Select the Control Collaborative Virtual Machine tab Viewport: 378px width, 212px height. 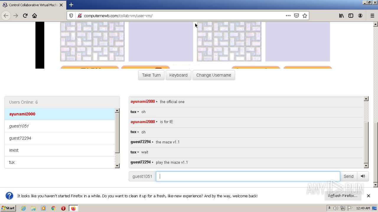(x=32, y=5)
